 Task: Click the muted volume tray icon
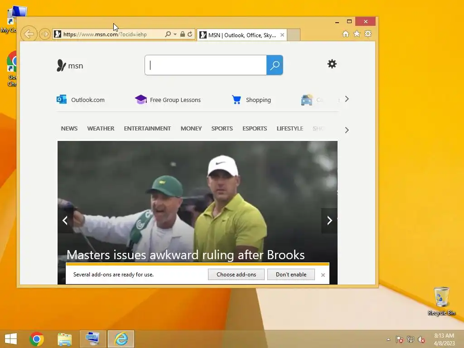(421, 339)
